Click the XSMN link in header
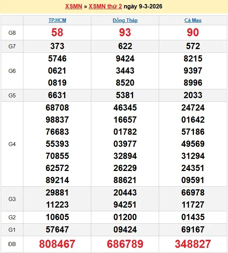228x253 pixels. click(x=73, y=7)
